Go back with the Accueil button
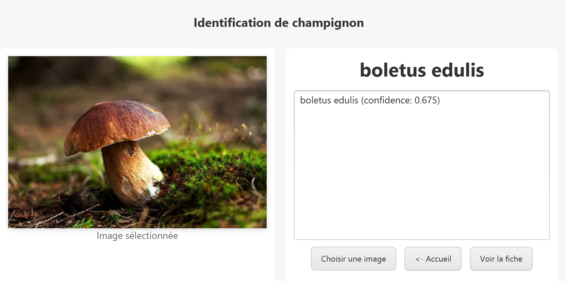566x281 pixels. [x=433, y=259]
